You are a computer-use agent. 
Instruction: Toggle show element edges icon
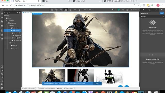pyautogui.click(x=2, y=70)
